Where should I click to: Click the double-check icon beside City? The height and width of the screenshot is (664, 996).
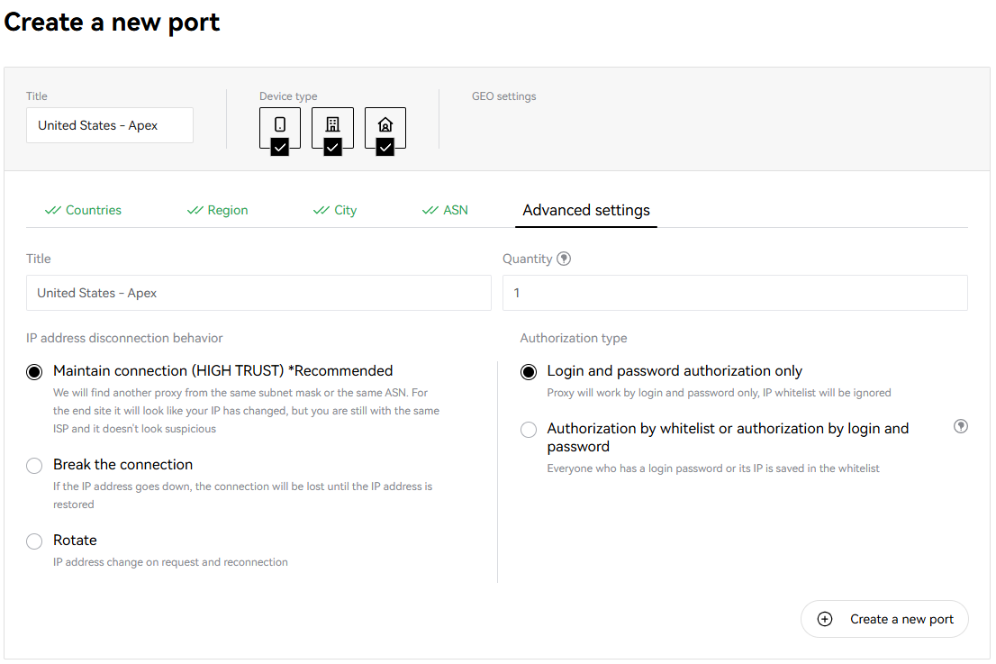pos(321,210)
